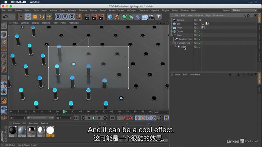The width and height of the screenshot is (262, 147).
Task: Open viewport Cameras menu
Action: pos(25,23)
